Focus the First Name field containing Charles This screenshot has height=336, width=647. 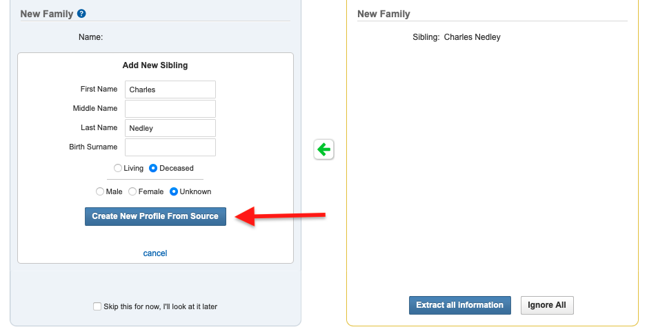[x=170, y=90]
